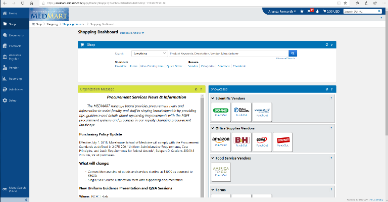
Task: Open the B&H PunchOut tile
Action: pyautogui.click(x=241, y=142)
